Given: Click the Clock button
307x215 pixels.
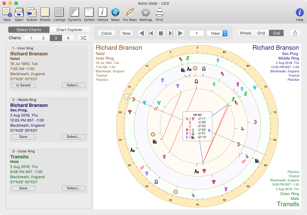Looking at the screenshot, I should pyautogui.click(x=106, y=33).
